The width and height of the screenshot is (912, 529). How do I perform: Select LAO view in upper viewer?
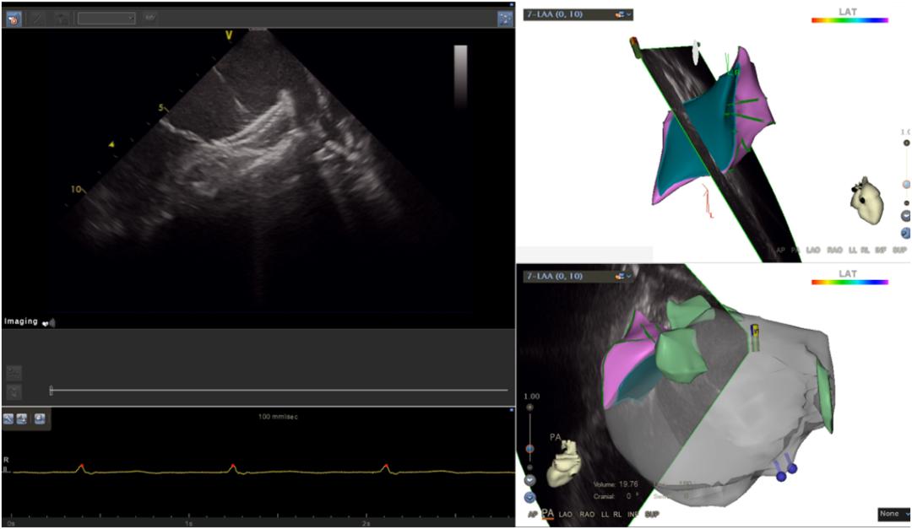pos(813,250)
